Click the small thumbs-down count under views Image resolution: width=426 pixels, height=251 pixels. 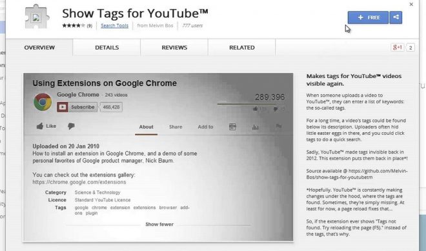279,109
